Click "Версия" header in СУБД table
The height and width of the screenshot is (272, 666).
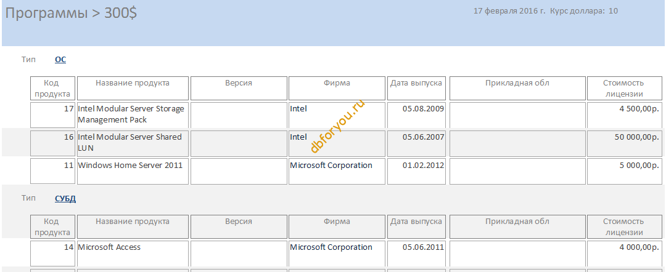pyautogui.click(x=239, y=226)
